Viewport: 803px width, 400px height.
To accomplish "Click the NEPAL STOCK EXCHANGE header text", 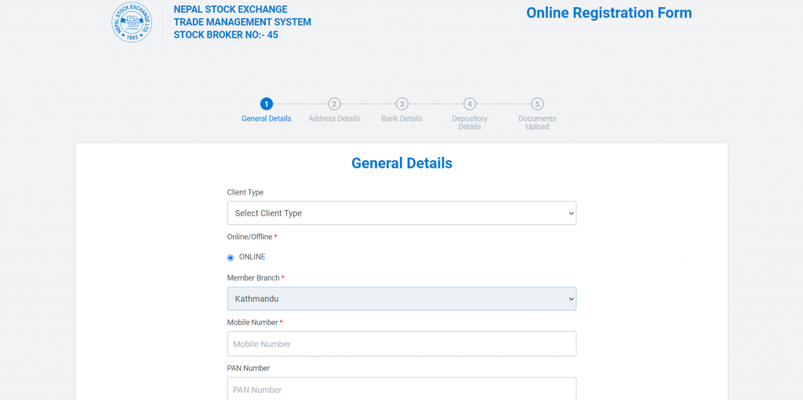I will 231,9.
